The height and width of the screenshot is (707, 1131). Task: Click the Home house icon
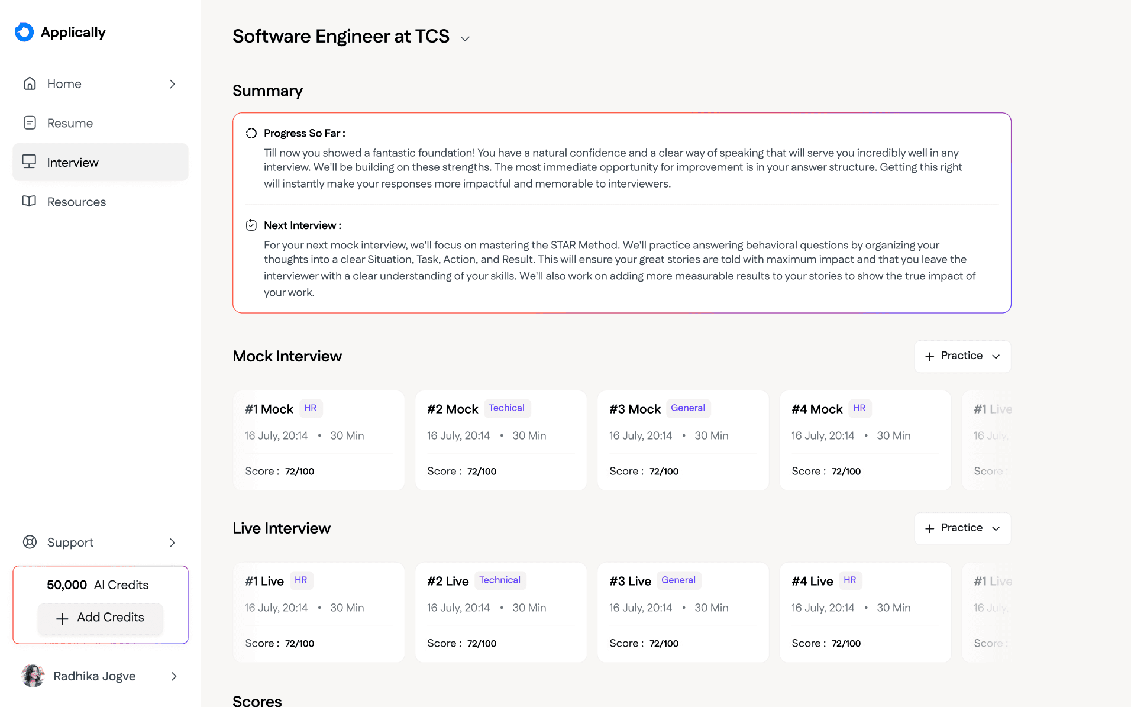[x=30, y=83]
